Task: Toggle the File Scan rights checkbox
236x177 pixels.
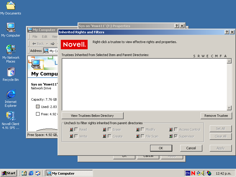Action: click(142, 136)
